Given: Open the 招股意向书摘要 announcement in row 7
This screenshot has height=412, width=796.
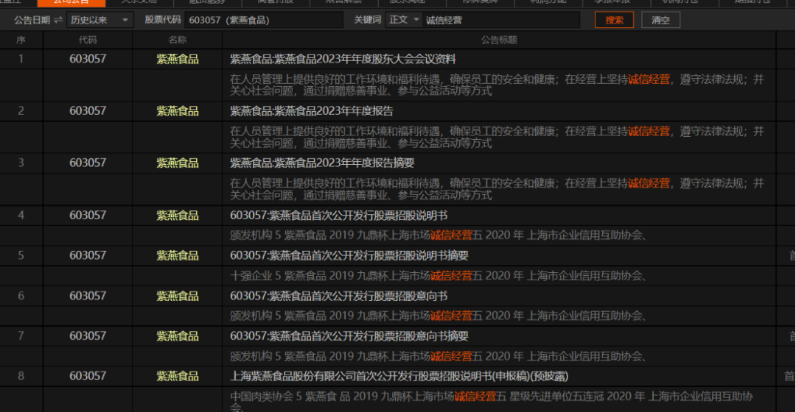Looking at the screenshot, I should [349, 335].
